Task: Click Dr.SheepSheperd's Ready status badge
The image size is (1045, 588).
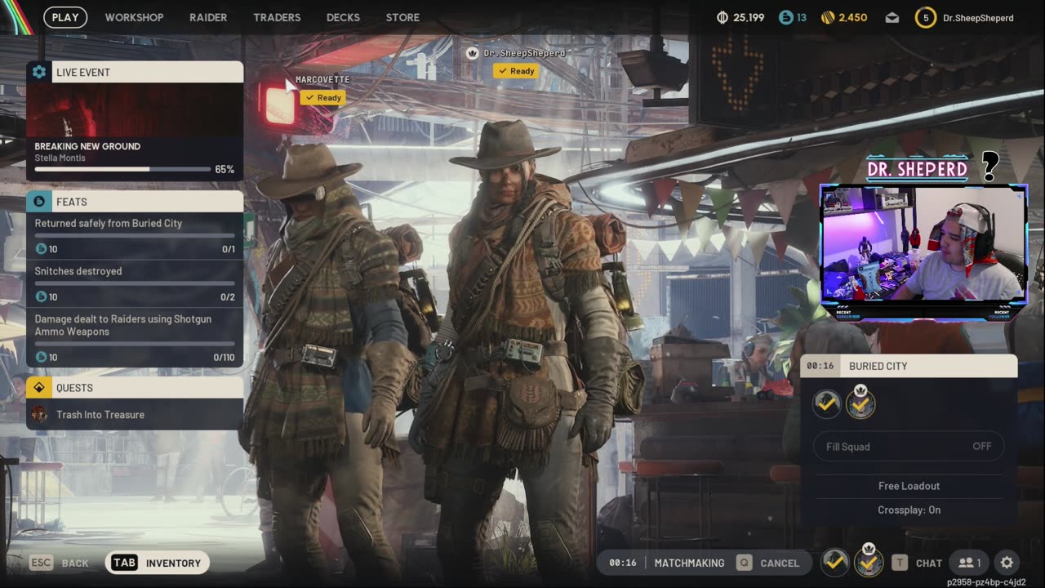Action: point(515,71)
